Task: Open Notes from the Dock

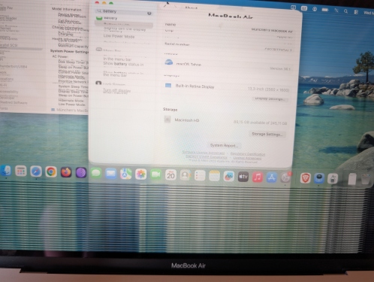Action: (x=214, y=176)
